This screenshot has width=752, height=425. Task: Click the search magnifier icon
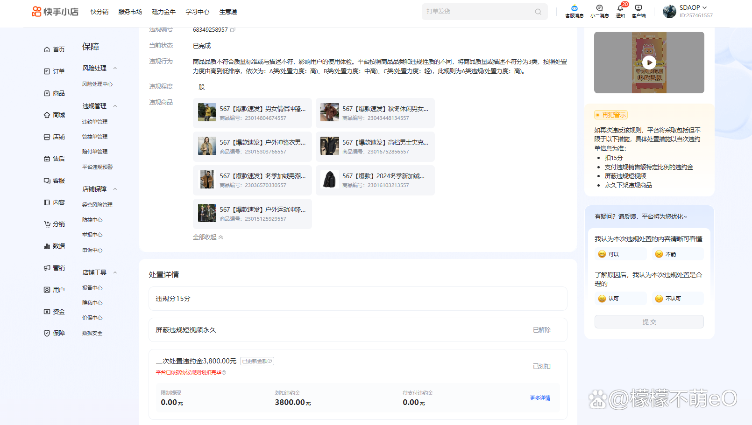click(538, 12)
